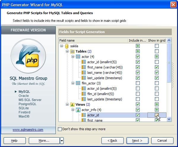Viewport: 178px width, 147px height.
Task: Check Show in grid for film_actor
Action: click(157, 83)
